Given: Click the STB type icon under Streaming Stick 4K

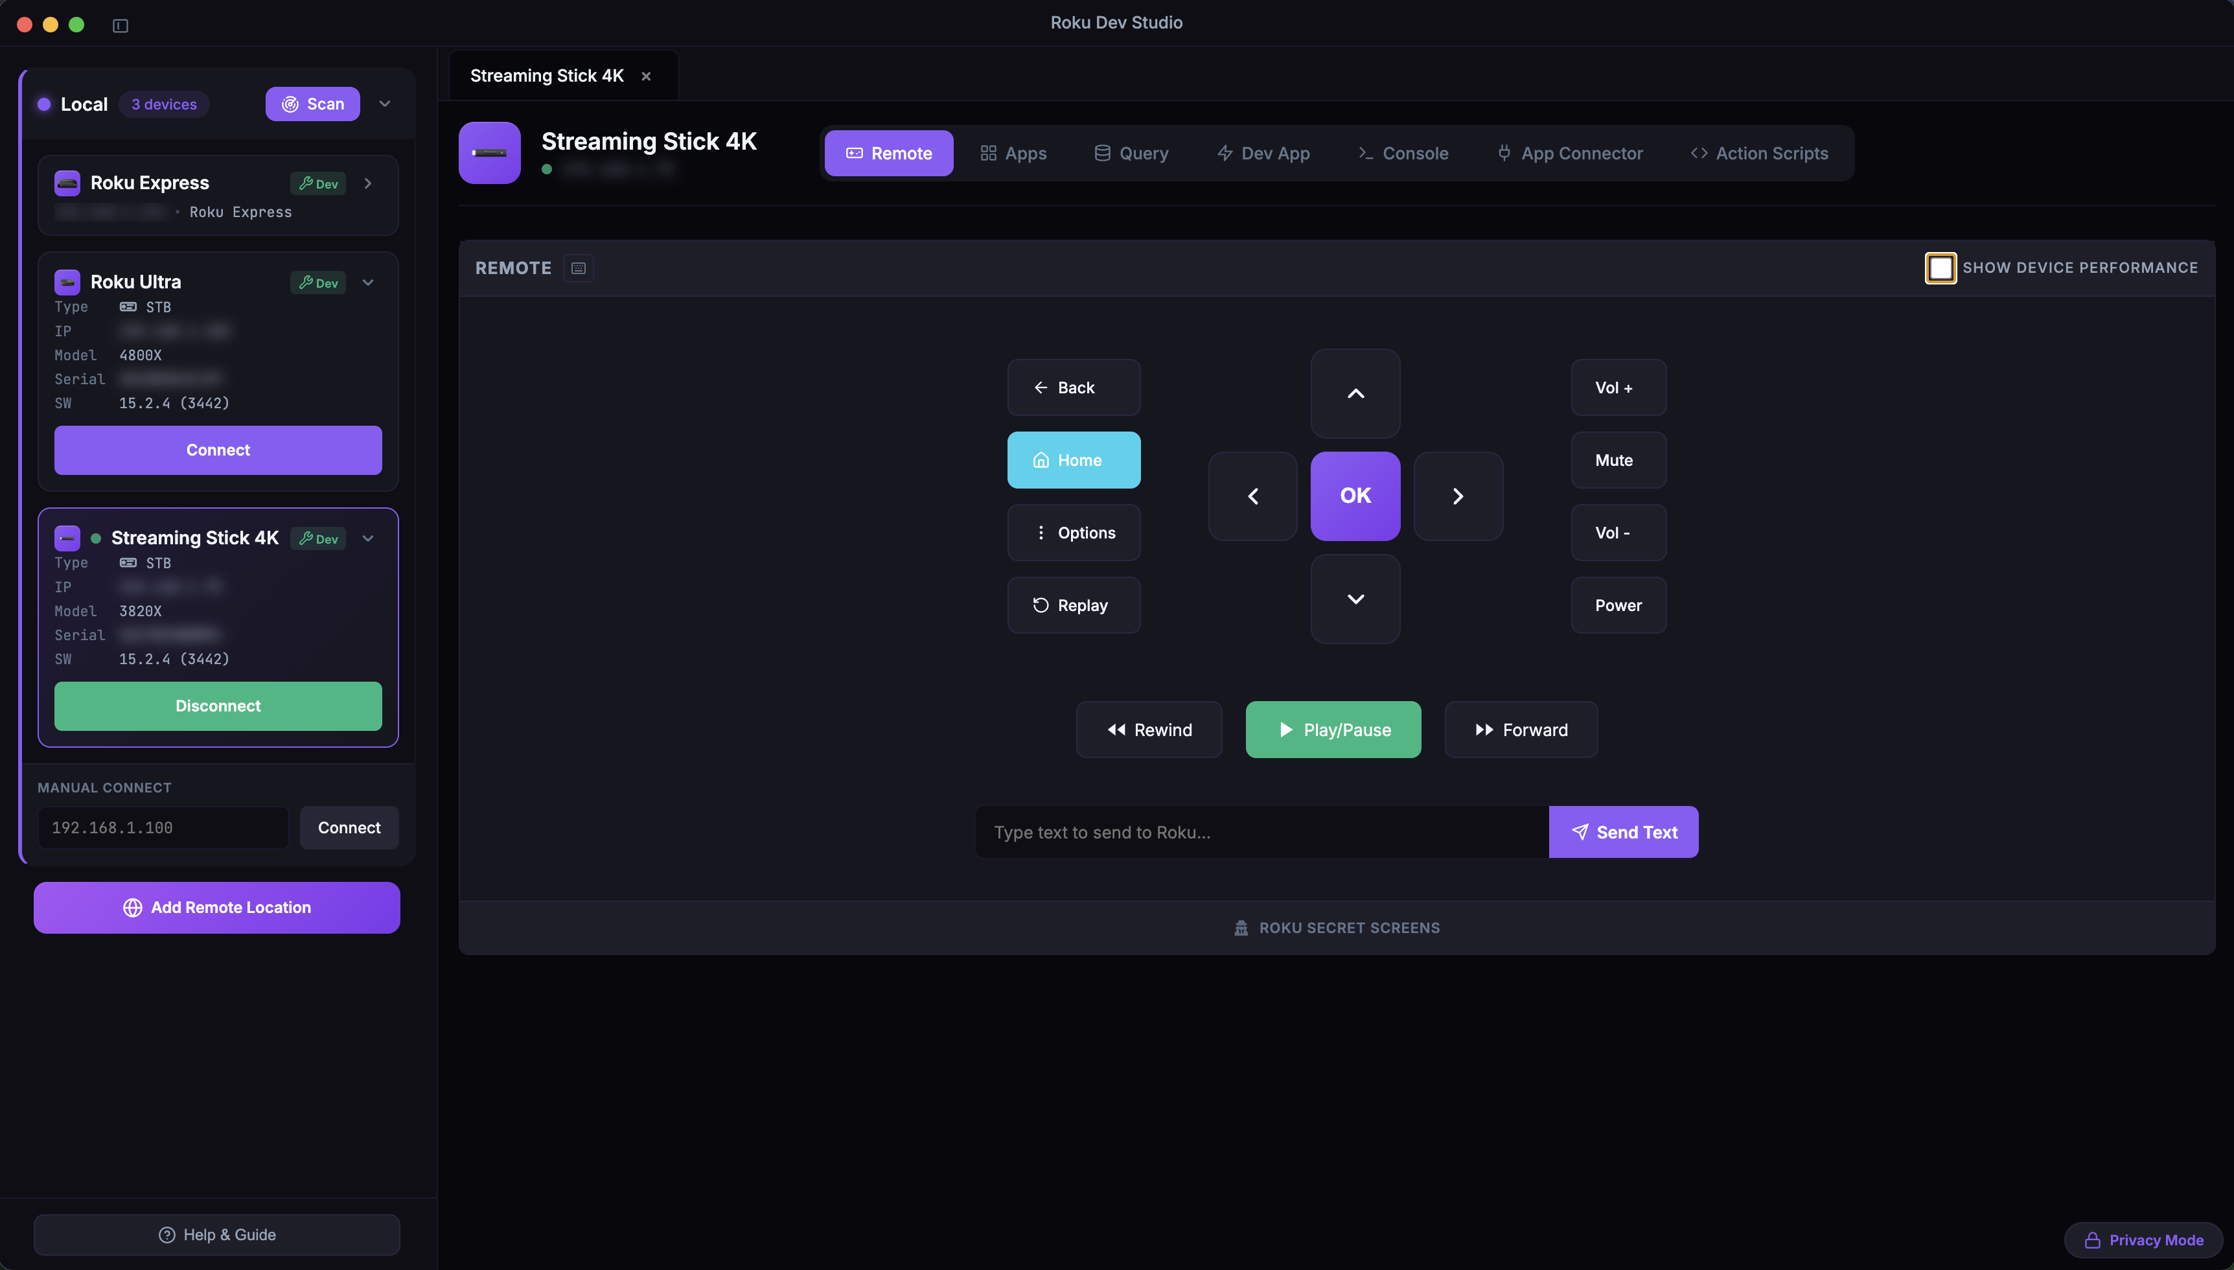Looking at the screenshot, I should pos(128,564).
